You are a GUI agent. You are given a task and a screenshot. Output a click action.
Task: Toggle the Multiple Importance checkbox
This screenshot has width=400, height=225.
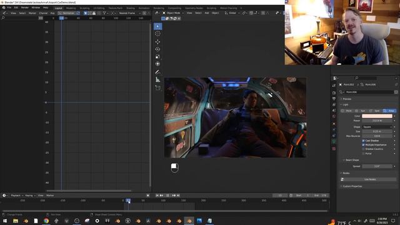[x=363, y=145]
